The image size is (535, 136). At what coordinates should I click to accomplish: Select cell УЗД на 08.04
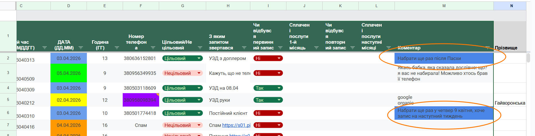(x=228, y=88)
